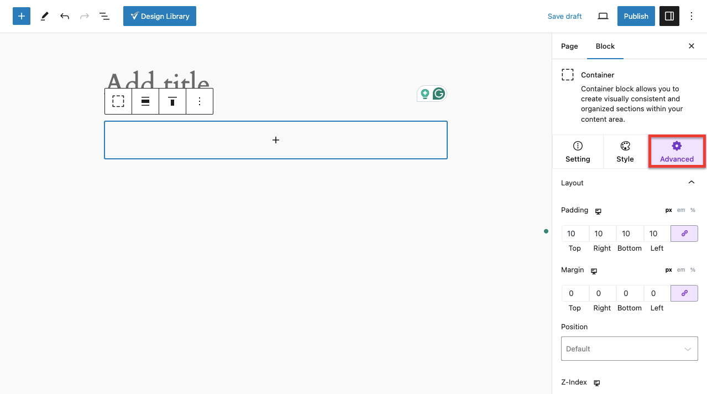
Task: Open the Document Overview list icon
Action: pos(104,16)
